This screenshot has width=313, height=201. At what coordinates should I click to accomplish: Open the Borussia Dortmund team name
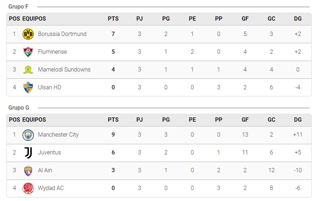coord(62,34)
